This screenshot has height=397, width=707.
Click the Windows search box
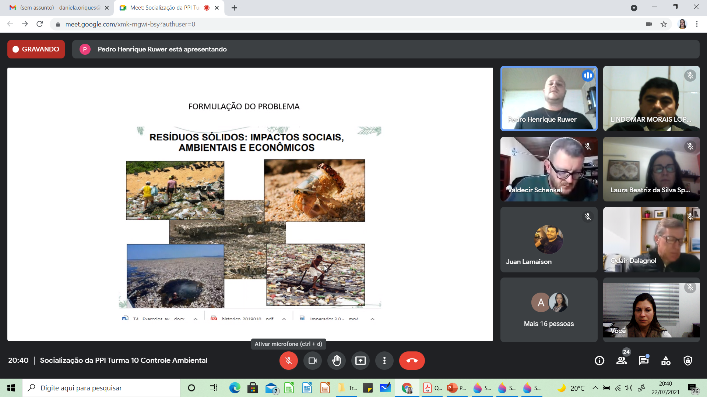pyautogui.click(x=101, y=388)
